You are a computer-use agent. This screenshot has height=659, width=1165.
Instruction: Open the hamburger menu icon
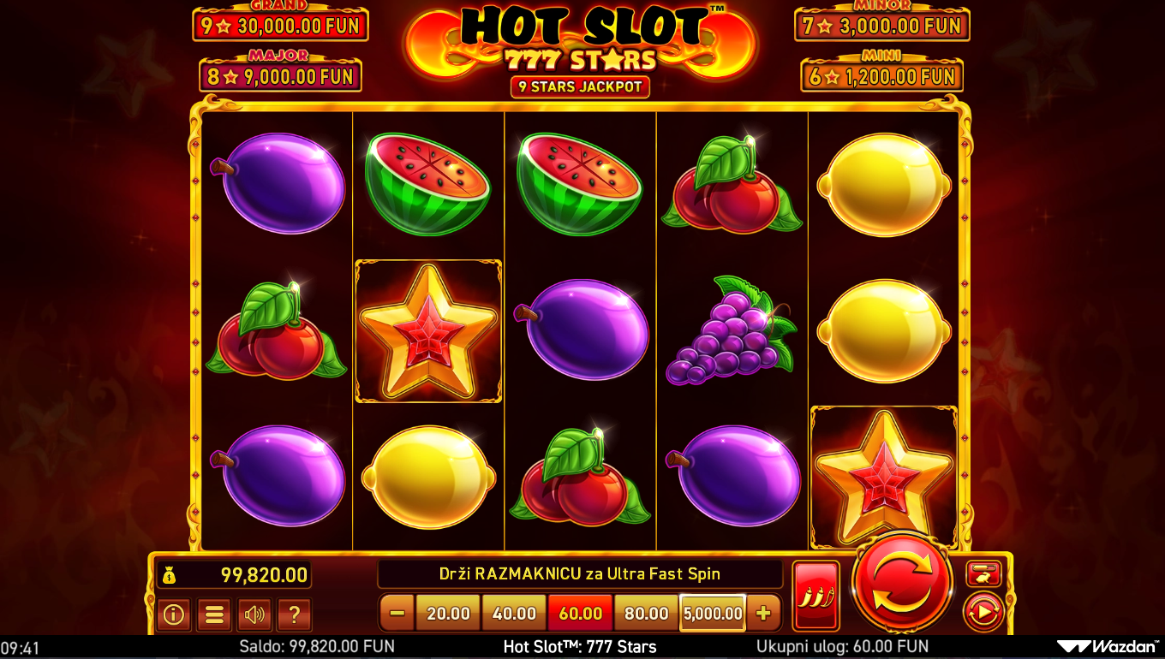coord(214,614)
